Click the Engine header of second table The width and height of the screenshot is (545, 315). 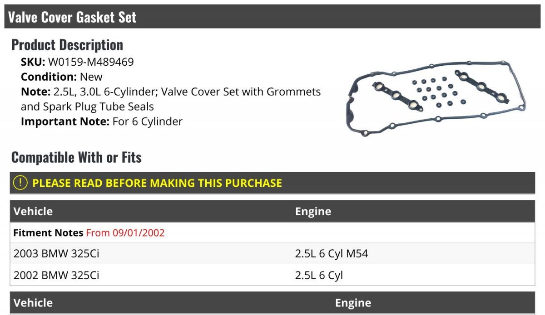coord(353,303)
